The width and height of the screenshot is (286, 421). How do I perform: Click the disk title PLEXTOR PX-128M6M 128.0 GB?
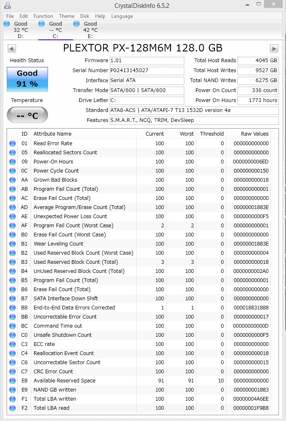pyautogui.click(x=143, y=48)
